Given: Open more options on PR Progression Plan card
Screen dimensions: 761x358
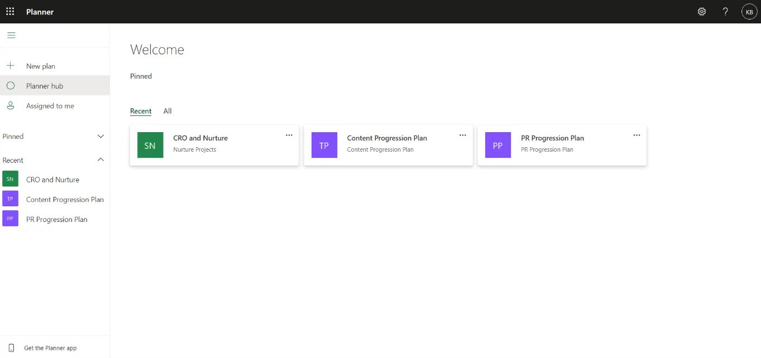Looking at the screenshot, I should (636, 135).
